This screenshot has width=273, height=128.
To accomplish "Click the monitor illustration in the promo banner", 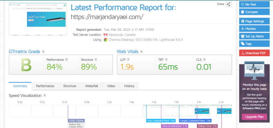I will coord(255,70).
